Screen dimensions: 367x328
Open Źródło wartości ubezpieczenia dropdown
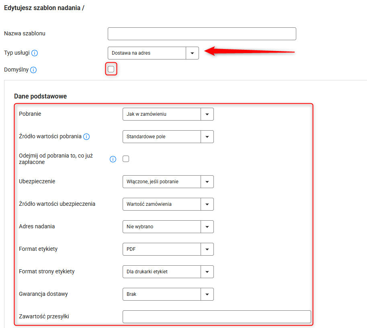(x=168, y=204)
